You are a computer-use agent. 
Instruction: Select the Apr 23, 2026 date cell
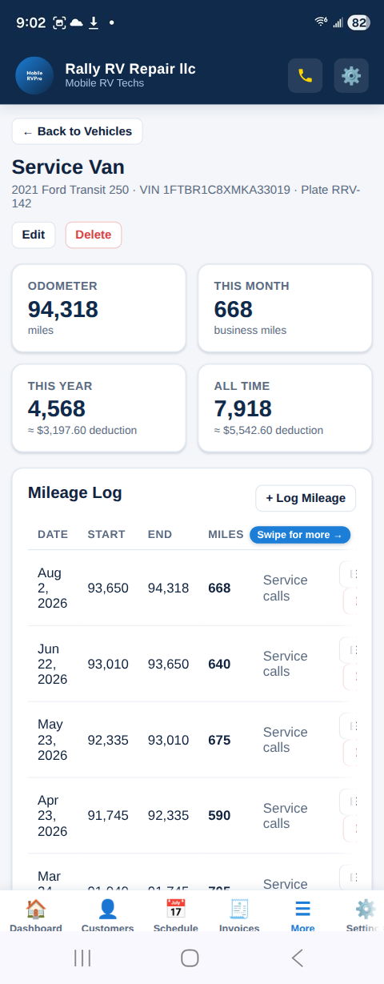(52, 816)
